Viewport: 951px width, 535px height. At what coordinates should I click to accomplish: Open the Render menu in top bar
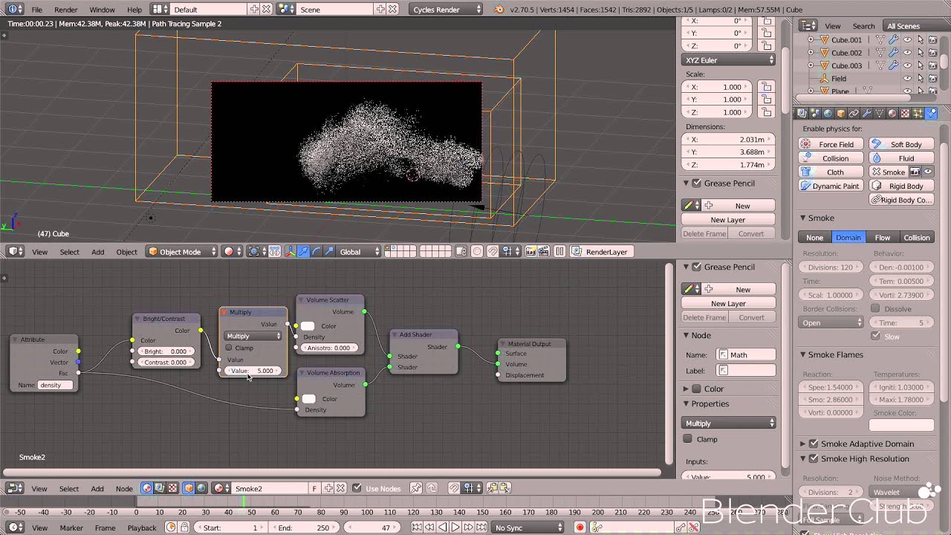[x=66, y=10]
